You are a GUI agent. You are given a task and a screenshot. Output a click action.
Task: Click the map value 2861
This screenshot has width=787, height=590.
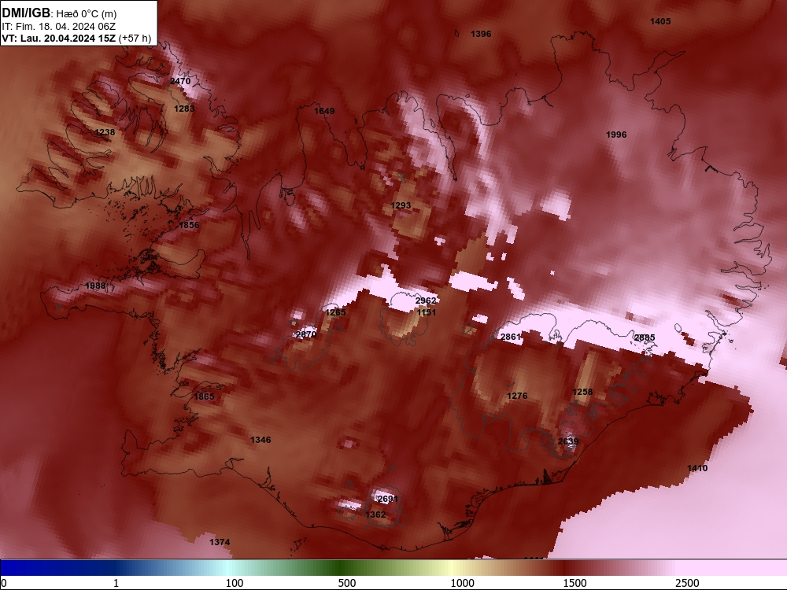click(x=511, y=337)
